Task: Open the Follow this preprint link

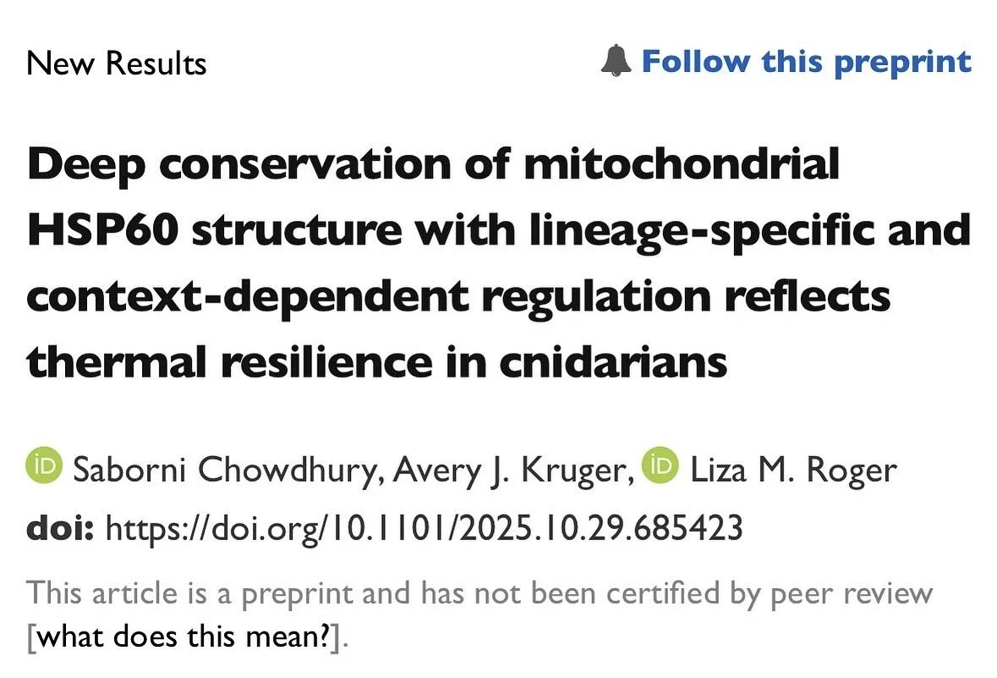Action: click(x=806, y=63)
